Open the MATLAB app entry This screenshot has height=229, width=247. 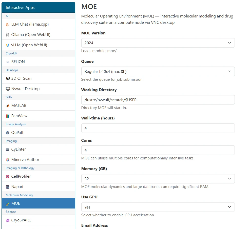point(38,106)
